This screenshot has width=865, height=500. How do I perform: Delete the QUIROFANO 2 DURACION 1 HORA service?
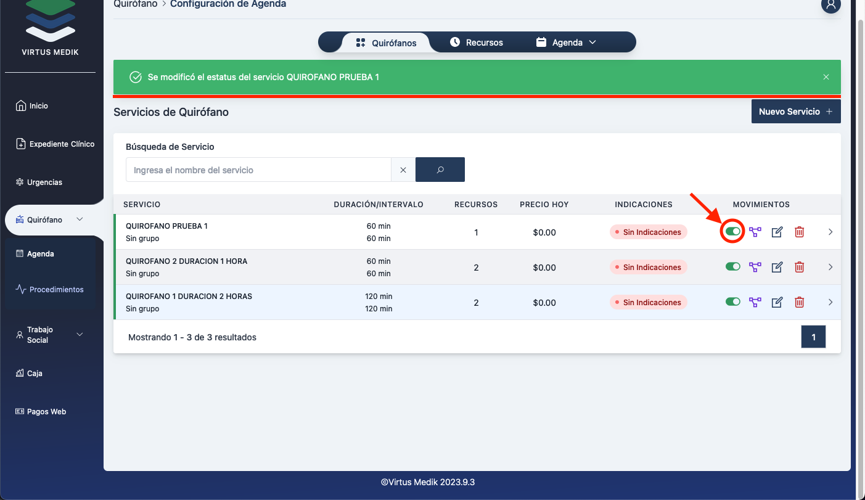[x=800, y=268]
